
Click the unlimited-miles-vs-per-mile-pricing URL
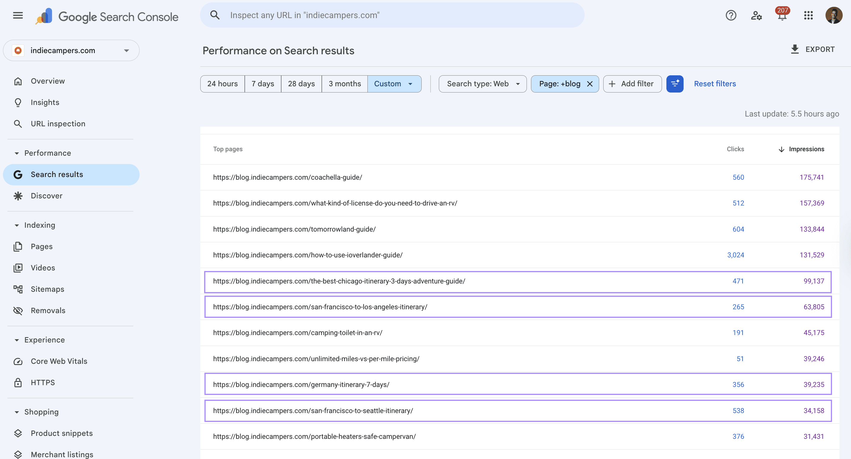[316, 359]
